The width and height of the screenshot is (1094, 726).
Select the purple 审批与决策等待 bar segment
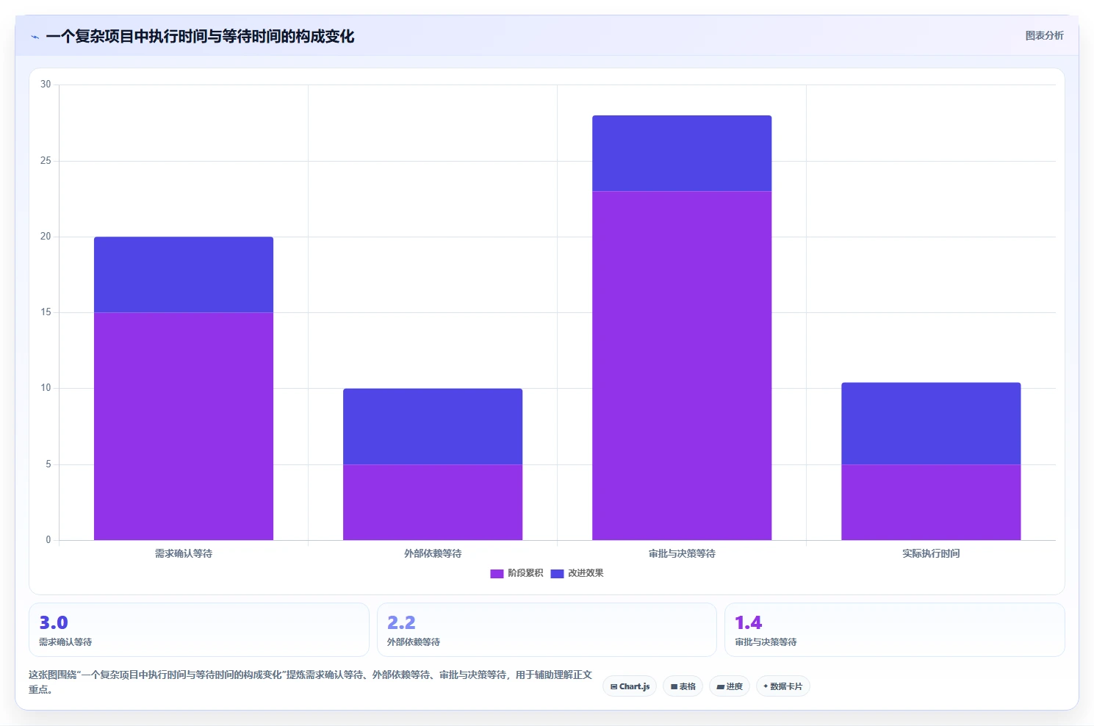point(682,366)
